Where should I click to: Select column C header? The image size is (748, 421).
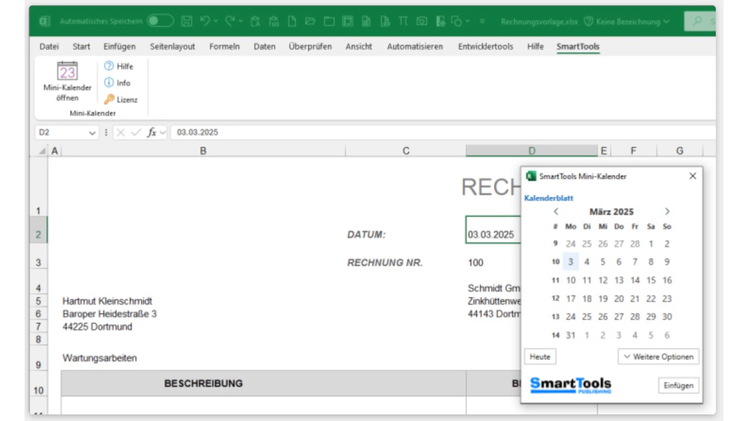(x=406, y=151)
